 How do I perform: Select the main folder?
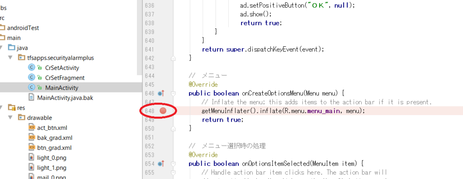pos(14,38)
